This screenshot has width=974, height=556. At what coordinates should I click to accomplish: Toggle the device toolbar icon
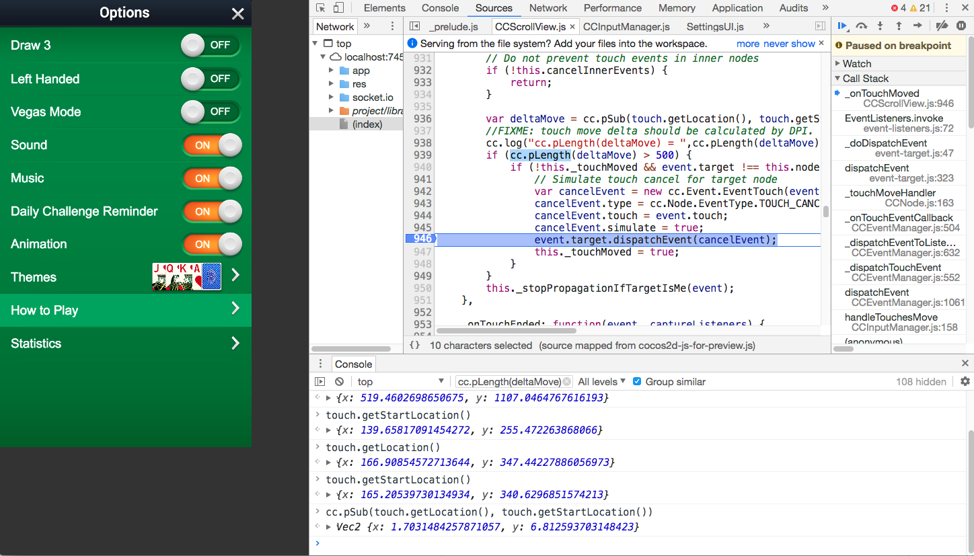pyautogui.click(x=338, y=8)
